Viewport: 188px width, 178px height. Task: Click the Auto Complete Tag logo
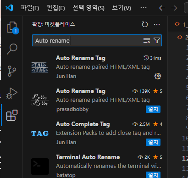click(40, 133)
